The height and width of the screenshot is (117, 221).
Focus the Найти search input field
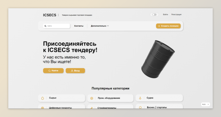56,26
